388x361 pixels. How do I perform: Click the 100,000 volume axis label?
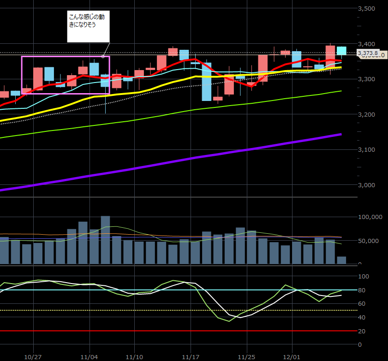tap(371, 217)
